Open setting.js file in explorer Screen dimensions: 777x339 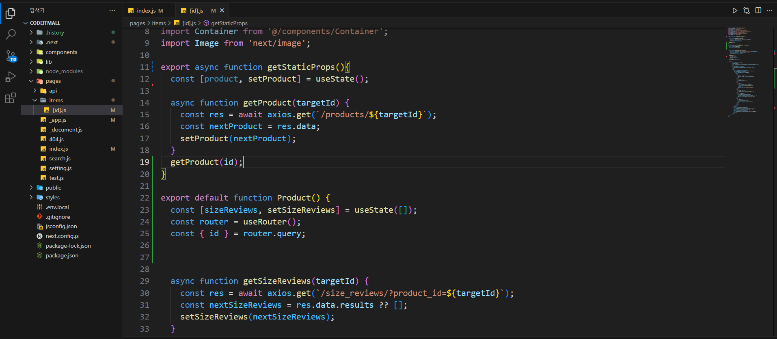click(x=72, y=168)
